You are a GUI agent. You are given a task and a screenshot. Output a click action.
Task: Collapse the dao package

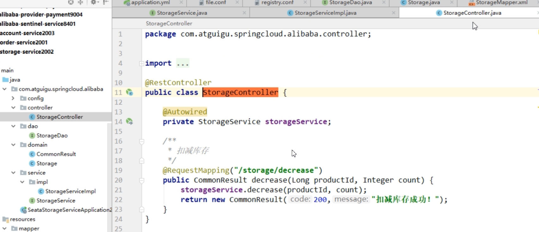[13, 126]
